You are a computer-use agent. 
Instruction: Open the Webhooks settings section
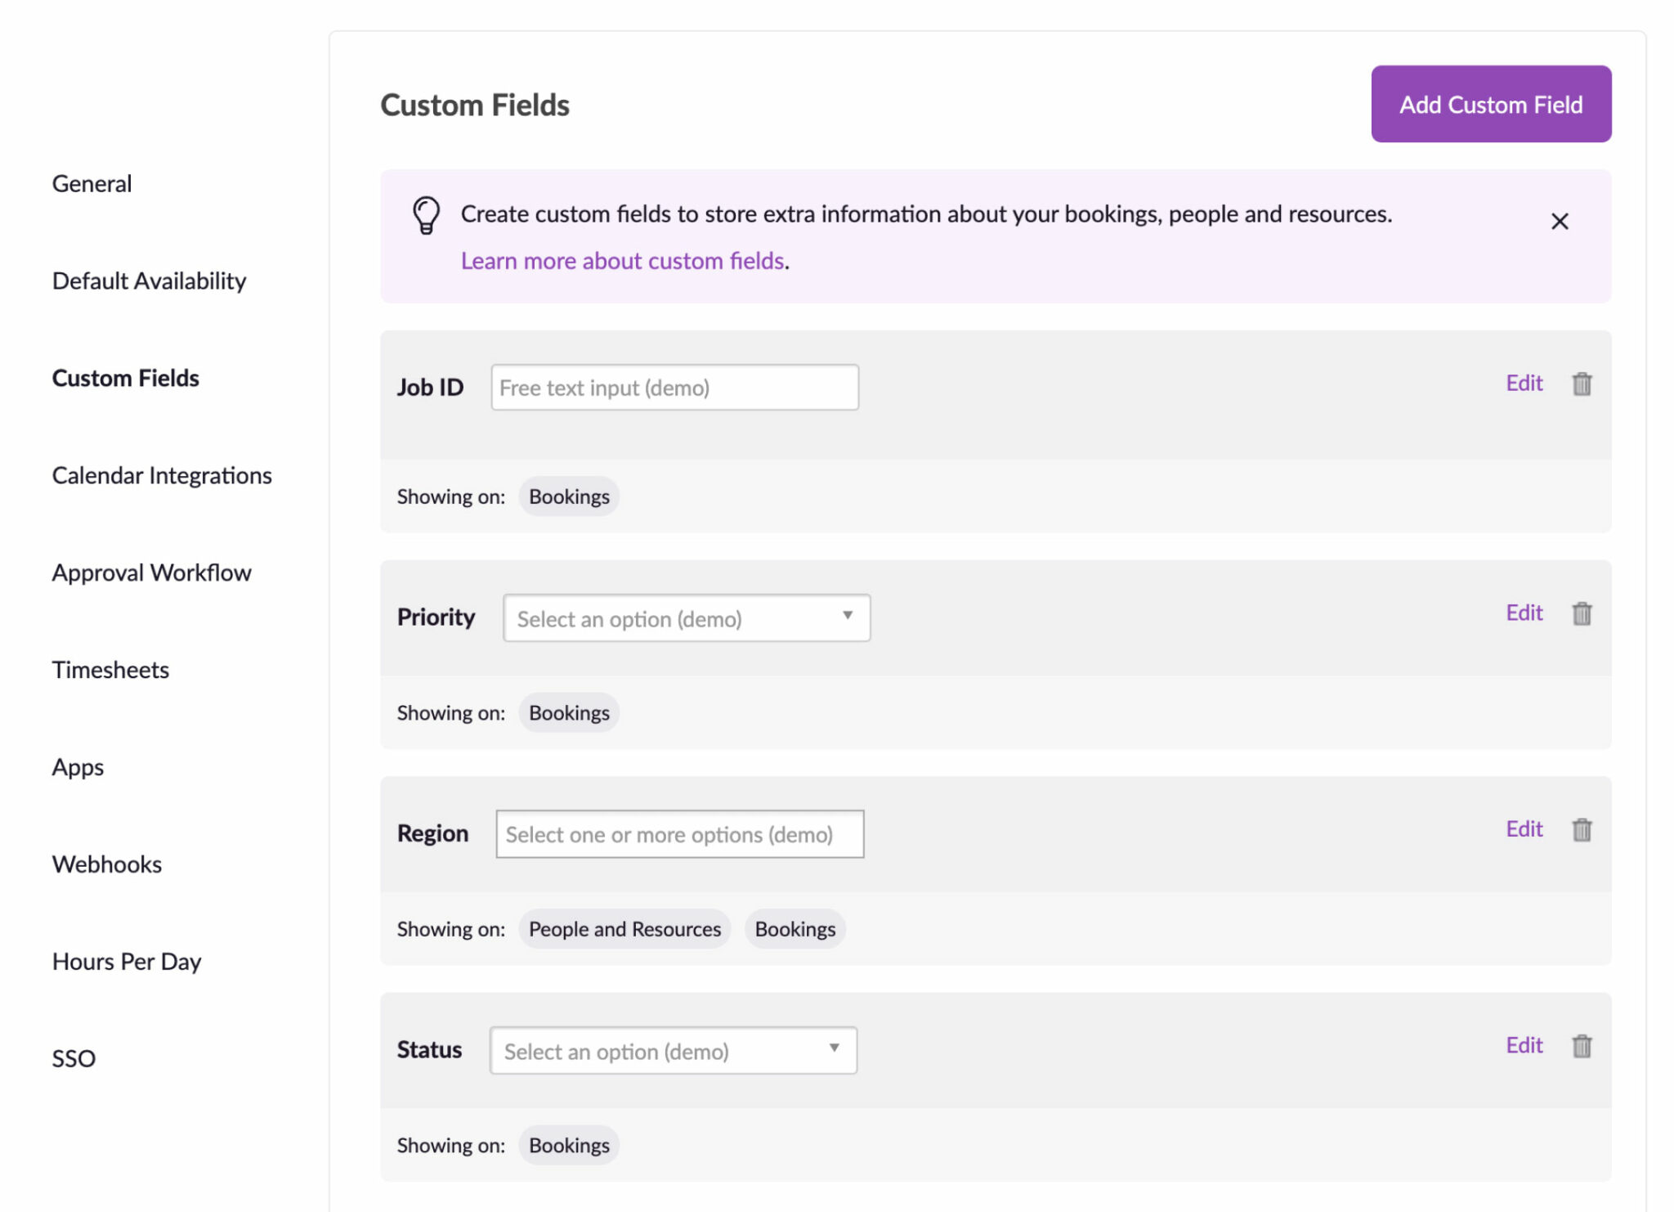pos(106,864)
